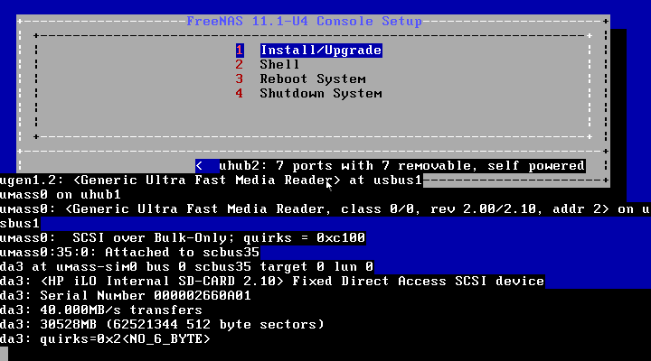The height and width of the screenshot is (361, 651).
Task: Click the da3 Serial Number 000002660A01 line
Action: point(126,295)
